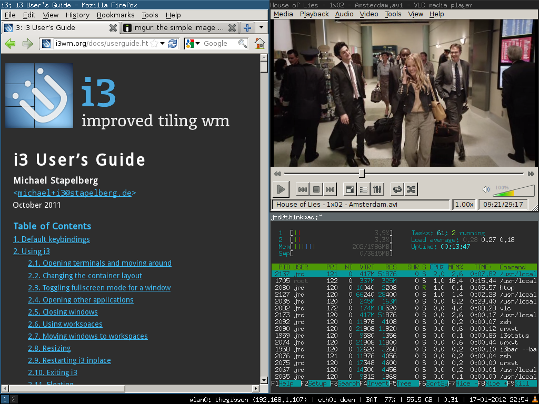Click the Firefox vertical scrollbar thumb

[x=264, y=66]
